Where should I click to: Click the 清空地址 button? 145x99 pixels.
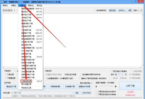[113, 10]
